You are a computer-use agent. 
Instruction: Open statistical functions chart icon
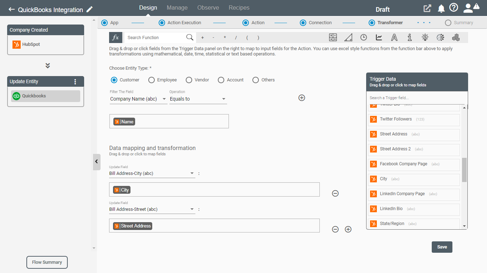click(379, 37)
